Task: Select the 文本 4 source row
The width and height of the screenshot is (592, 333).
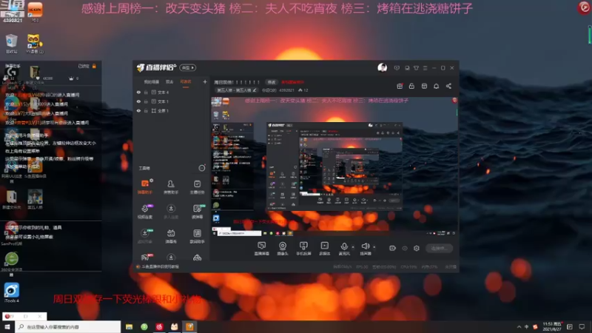Action: [171, 92]
